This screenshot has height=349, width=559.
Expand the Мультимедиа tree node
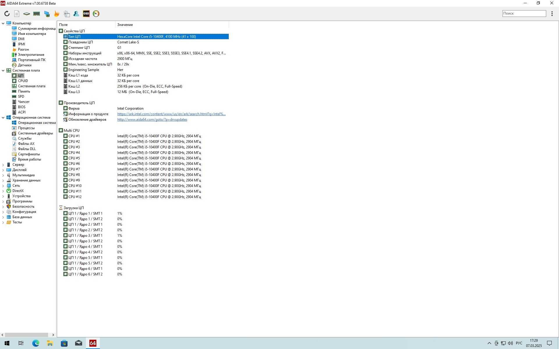3,175
